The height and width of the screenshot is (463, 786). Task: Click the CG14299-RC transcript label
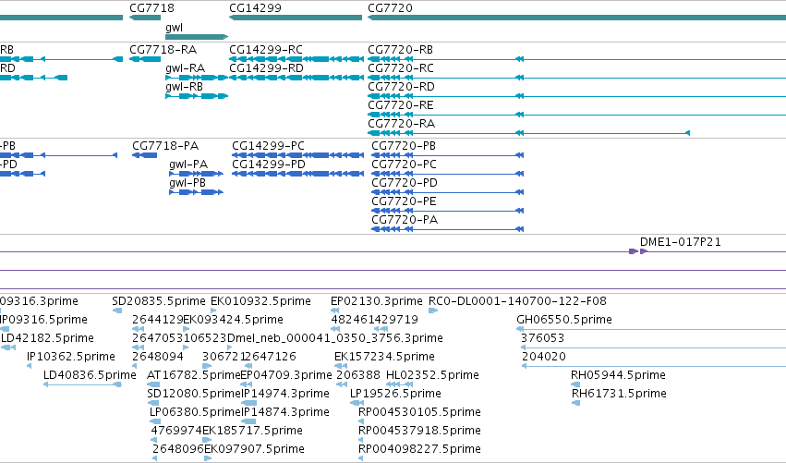click(x=266, y=50)
